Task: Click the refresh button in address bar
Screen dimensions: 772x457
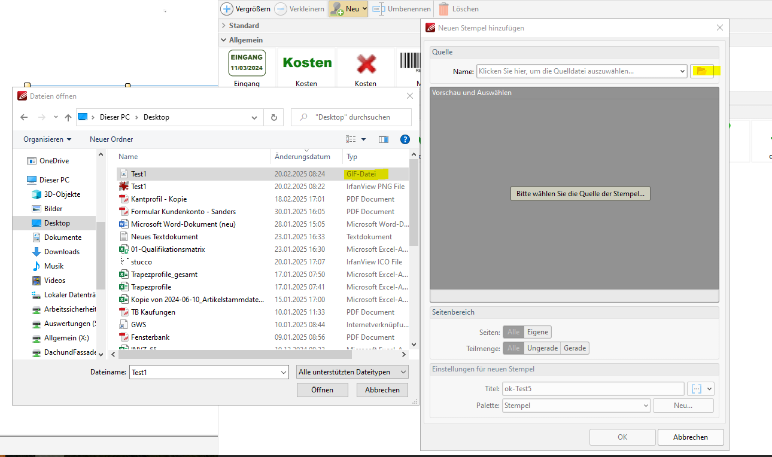Action: [273, 117]
